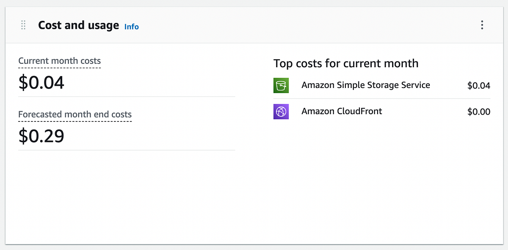This screenshot has width=508, height=250.
Task: Open the Info link next to Cost and usage
Action: tap(132, 27)
